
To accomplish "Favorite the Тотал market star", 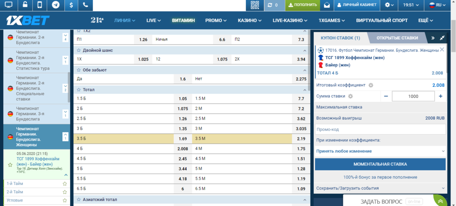I will [78, 90].
